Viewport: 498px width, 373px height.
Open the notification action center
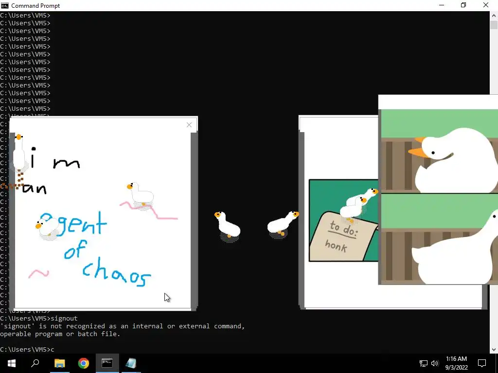[482, 363]
